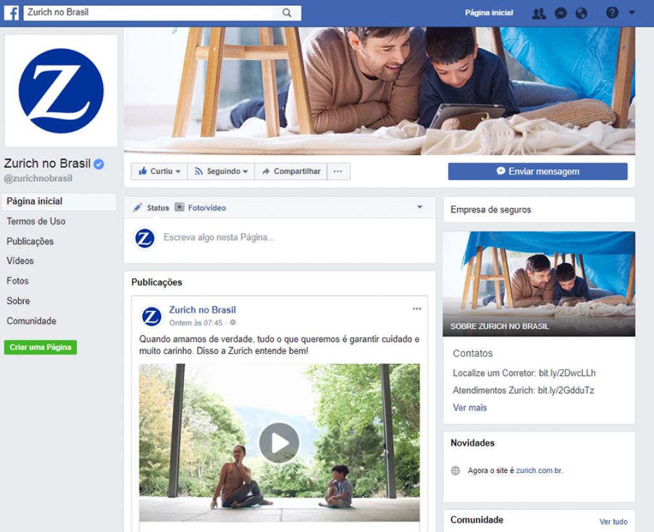Click the search magnifier icon
The image size is (654, 532).
[287, 12]
